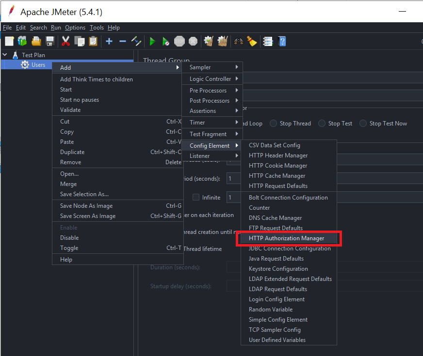Click Remove in context menu

[117, 162]
